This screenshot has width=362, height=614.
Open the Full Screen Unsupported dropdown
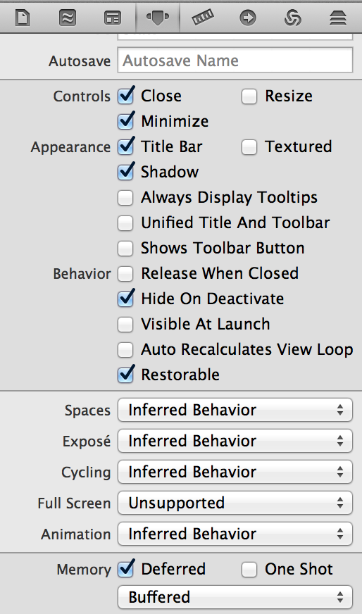point(235,503)
